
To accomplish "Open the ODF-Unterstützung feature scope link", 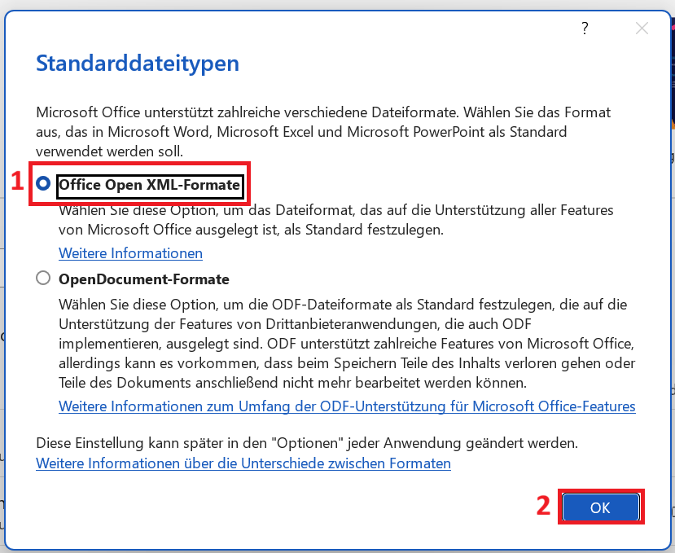I will (x=347, y=406).
